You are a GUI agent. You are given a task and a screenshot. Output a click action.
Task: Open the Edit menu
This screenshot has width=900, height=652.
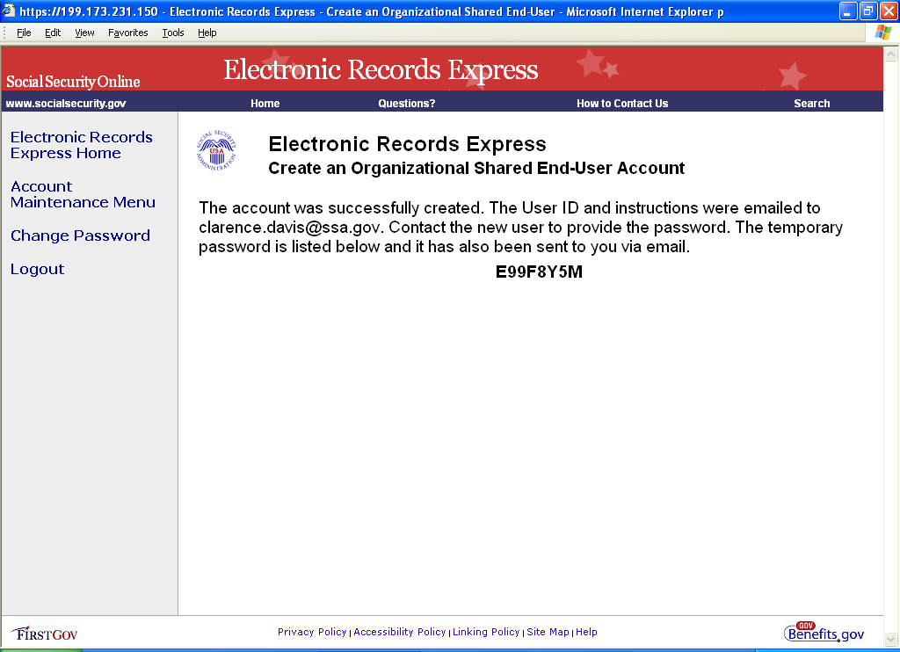[x=53, y=33]
